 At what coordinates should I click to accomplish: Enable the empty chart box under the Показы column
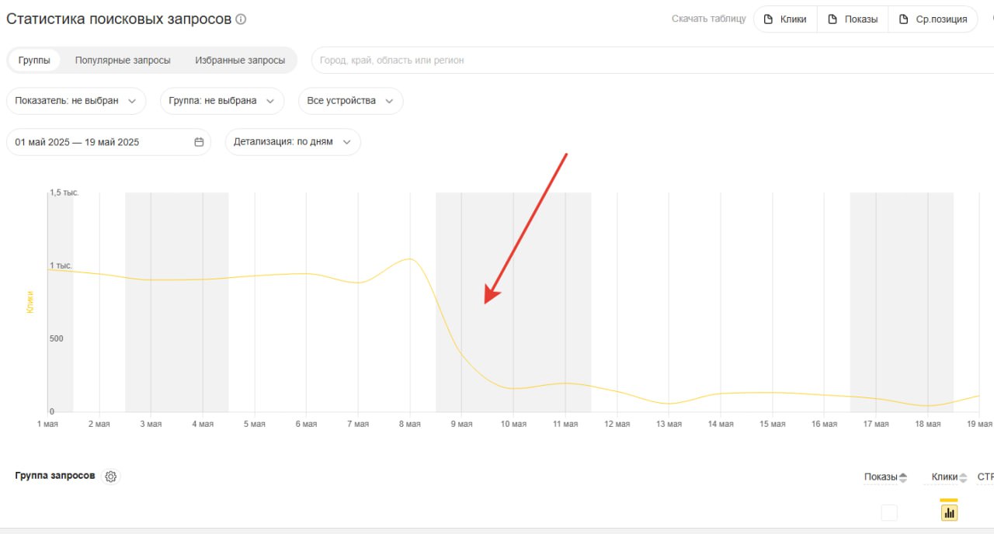(x=889, y=512)
